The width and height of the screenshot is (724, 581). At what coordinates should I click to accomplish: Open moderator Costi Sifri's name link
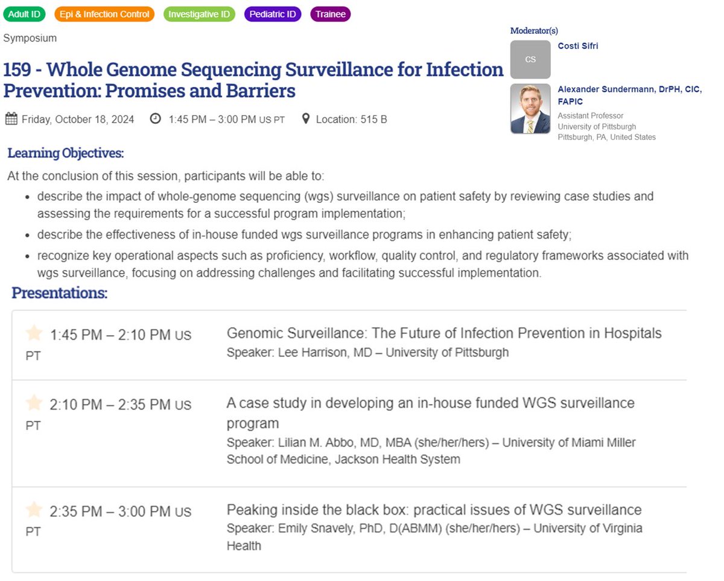[578, 46]
